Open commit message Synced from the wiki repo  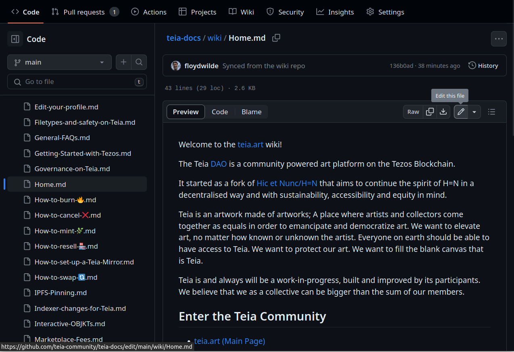pos(263,66)
